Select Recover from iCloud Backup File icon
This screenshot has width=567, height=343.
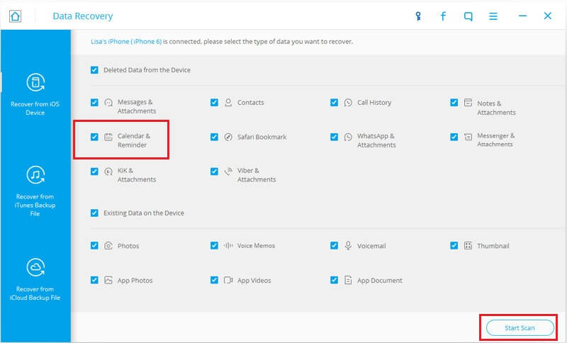pyautogui.click(x=35, y=268)
